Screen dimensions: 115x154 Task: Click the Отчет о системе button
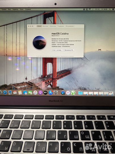point(57,50)
